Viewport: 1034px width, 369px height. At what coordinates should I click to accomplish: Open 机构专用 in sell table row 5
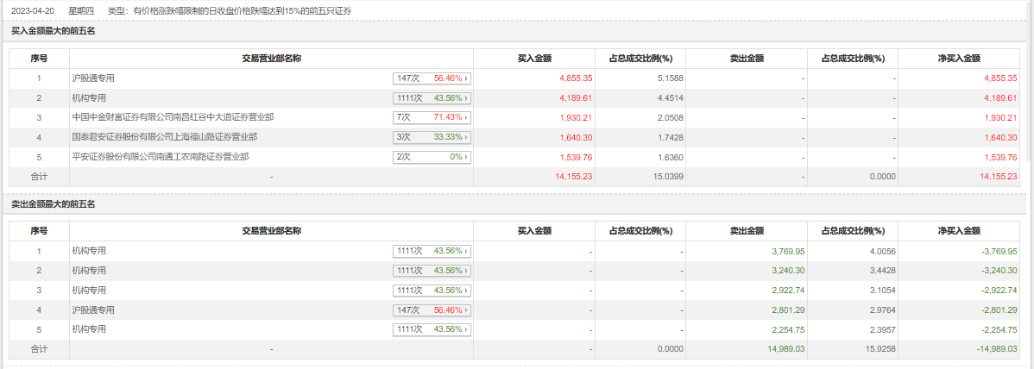coord(89,329)
